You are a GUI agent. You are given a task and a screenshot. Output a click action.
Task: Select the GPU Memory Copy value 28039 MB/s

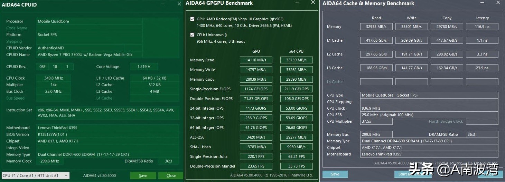(256, 79)
